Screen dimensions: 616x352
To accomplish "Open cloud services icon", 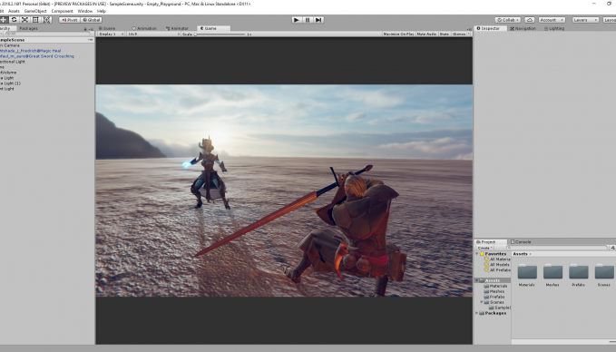I will point(529,20).
